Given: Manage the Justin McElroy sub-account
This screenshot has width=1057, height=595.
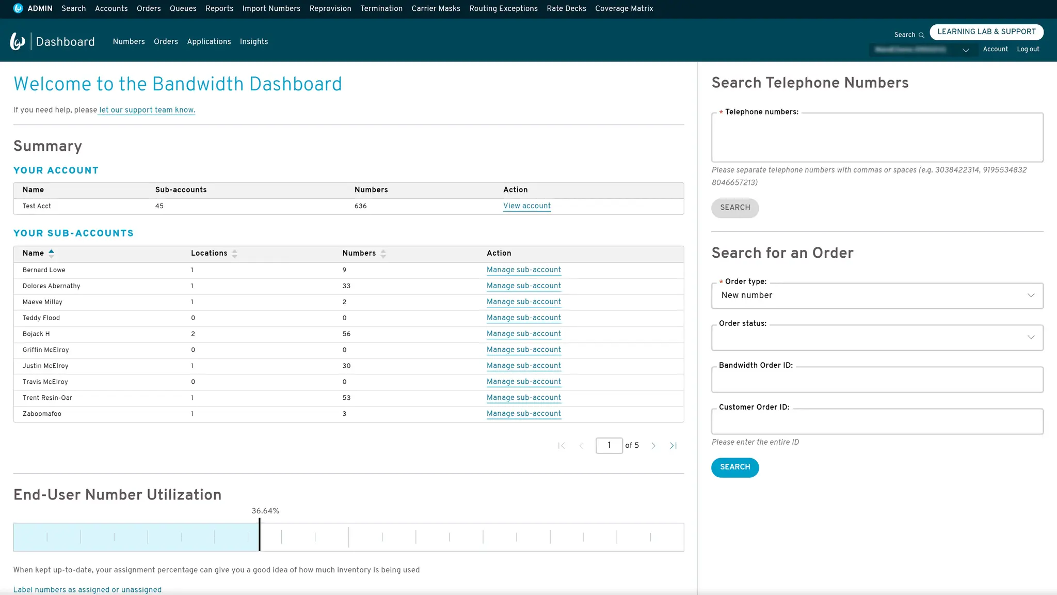Looking at the screenshot, I should click(524, 366).
